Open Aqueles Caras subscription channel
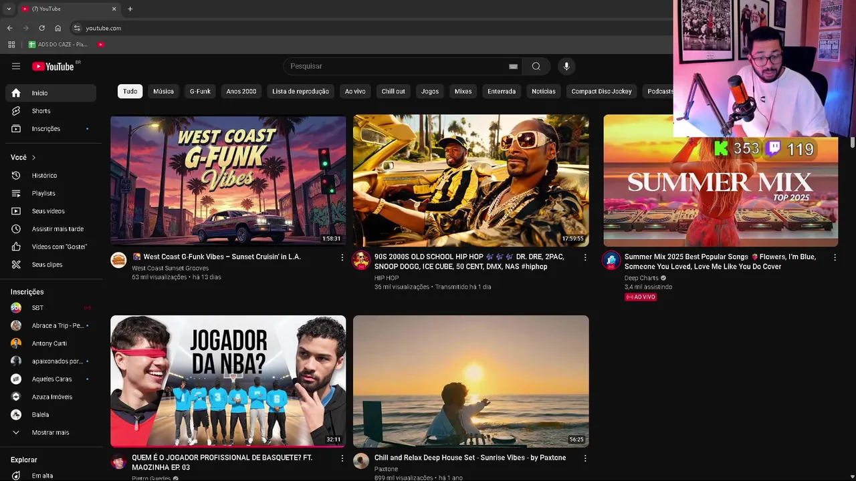The height and width of the screenshot is (481, 856). (51, 379)
